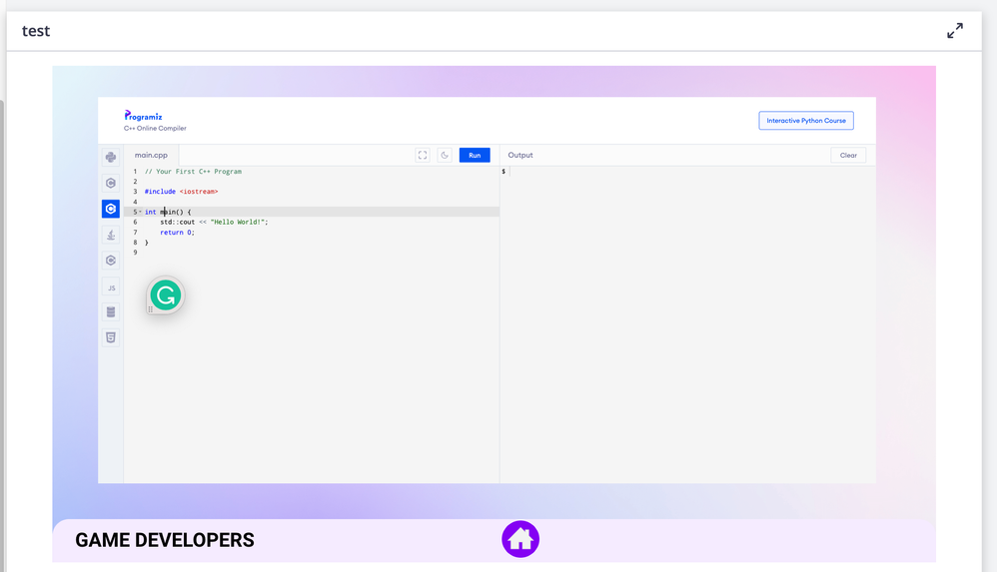Click the "// Your First C++ Program" comment

coord(193,172)
